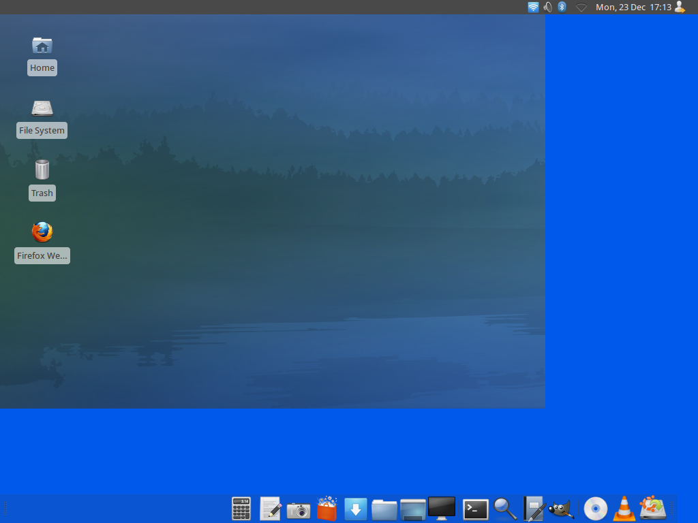Image resolution: width=698 pixels, height=523 pixels.
Task: Click the blue Wi-Fi tray icon
Action: coord(533,7)
